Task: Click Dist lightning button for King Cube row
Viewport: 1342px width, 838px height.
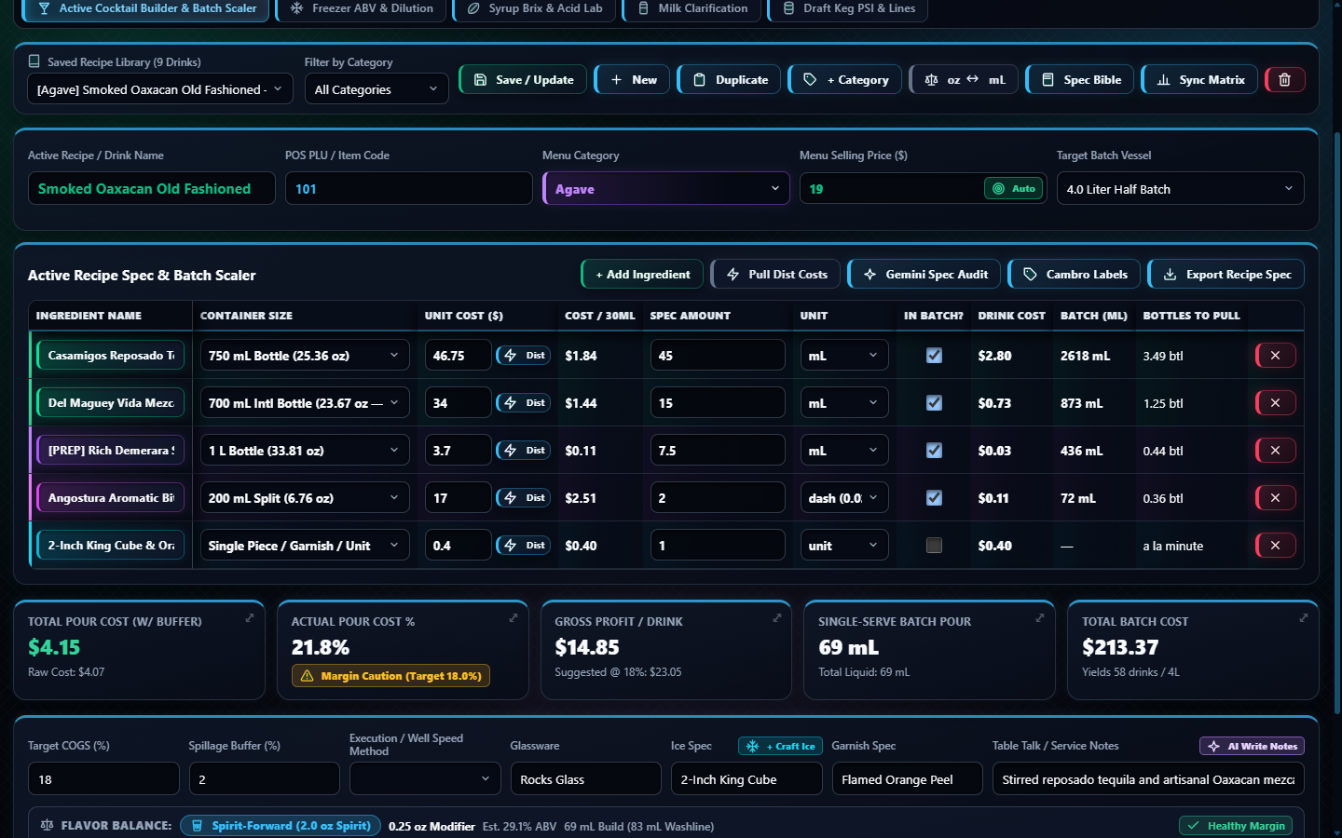Action: [x=524, y=546]
